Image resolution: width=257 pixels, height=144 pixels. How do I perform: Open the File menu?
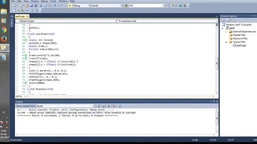click(13, 1)
